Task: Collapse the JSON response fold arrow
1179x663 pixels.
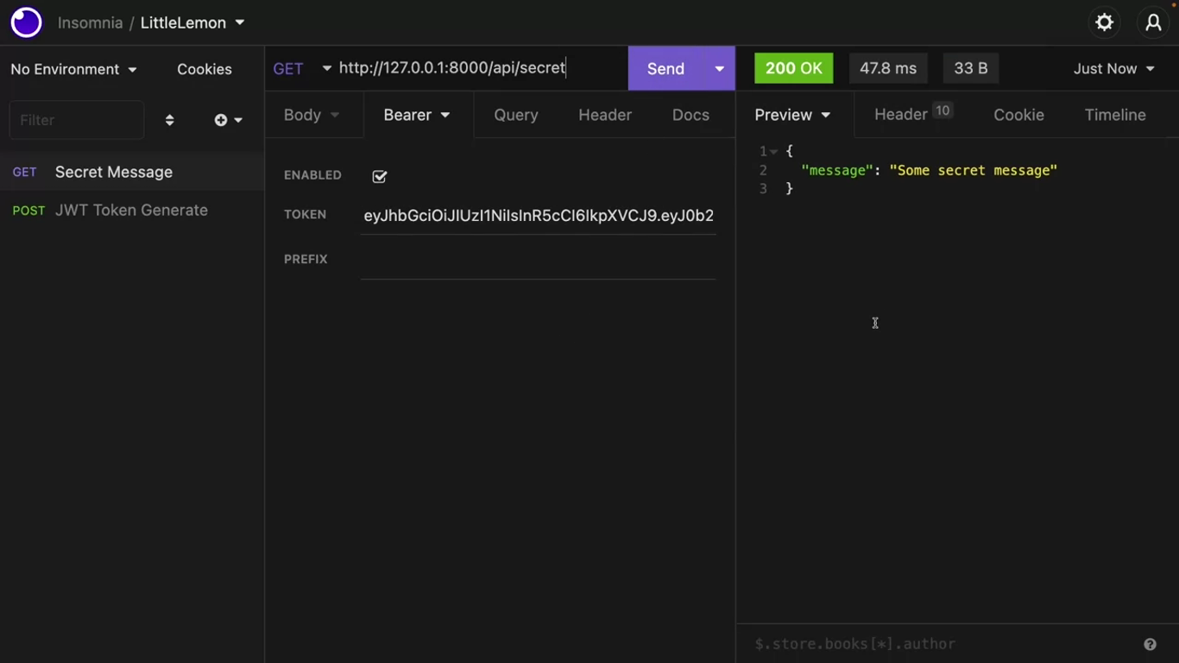Action: (774, 152)
